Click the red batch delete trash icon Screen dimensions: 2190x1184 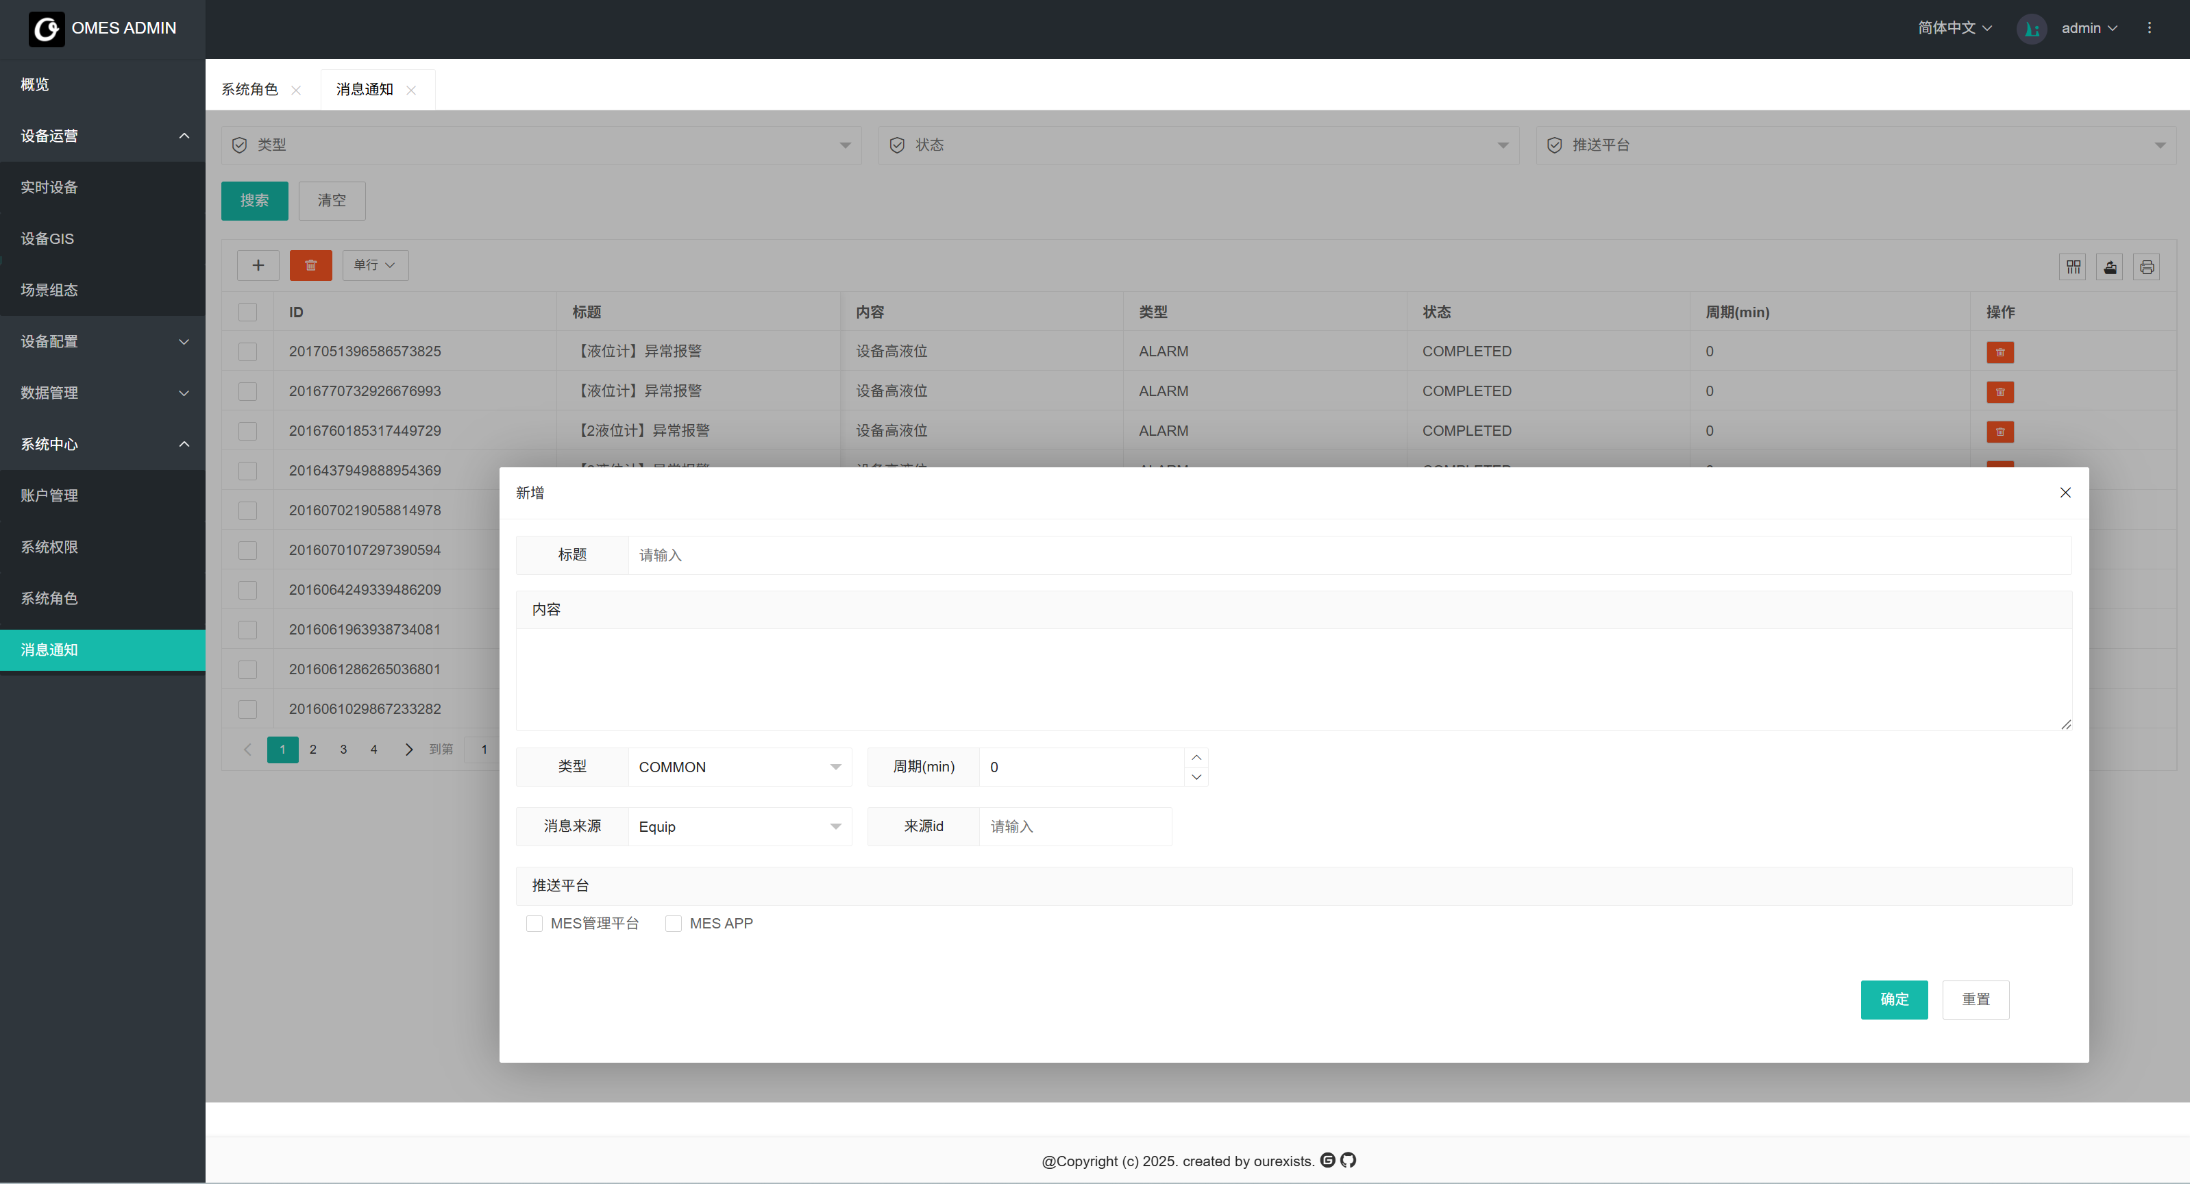point(310,265)
